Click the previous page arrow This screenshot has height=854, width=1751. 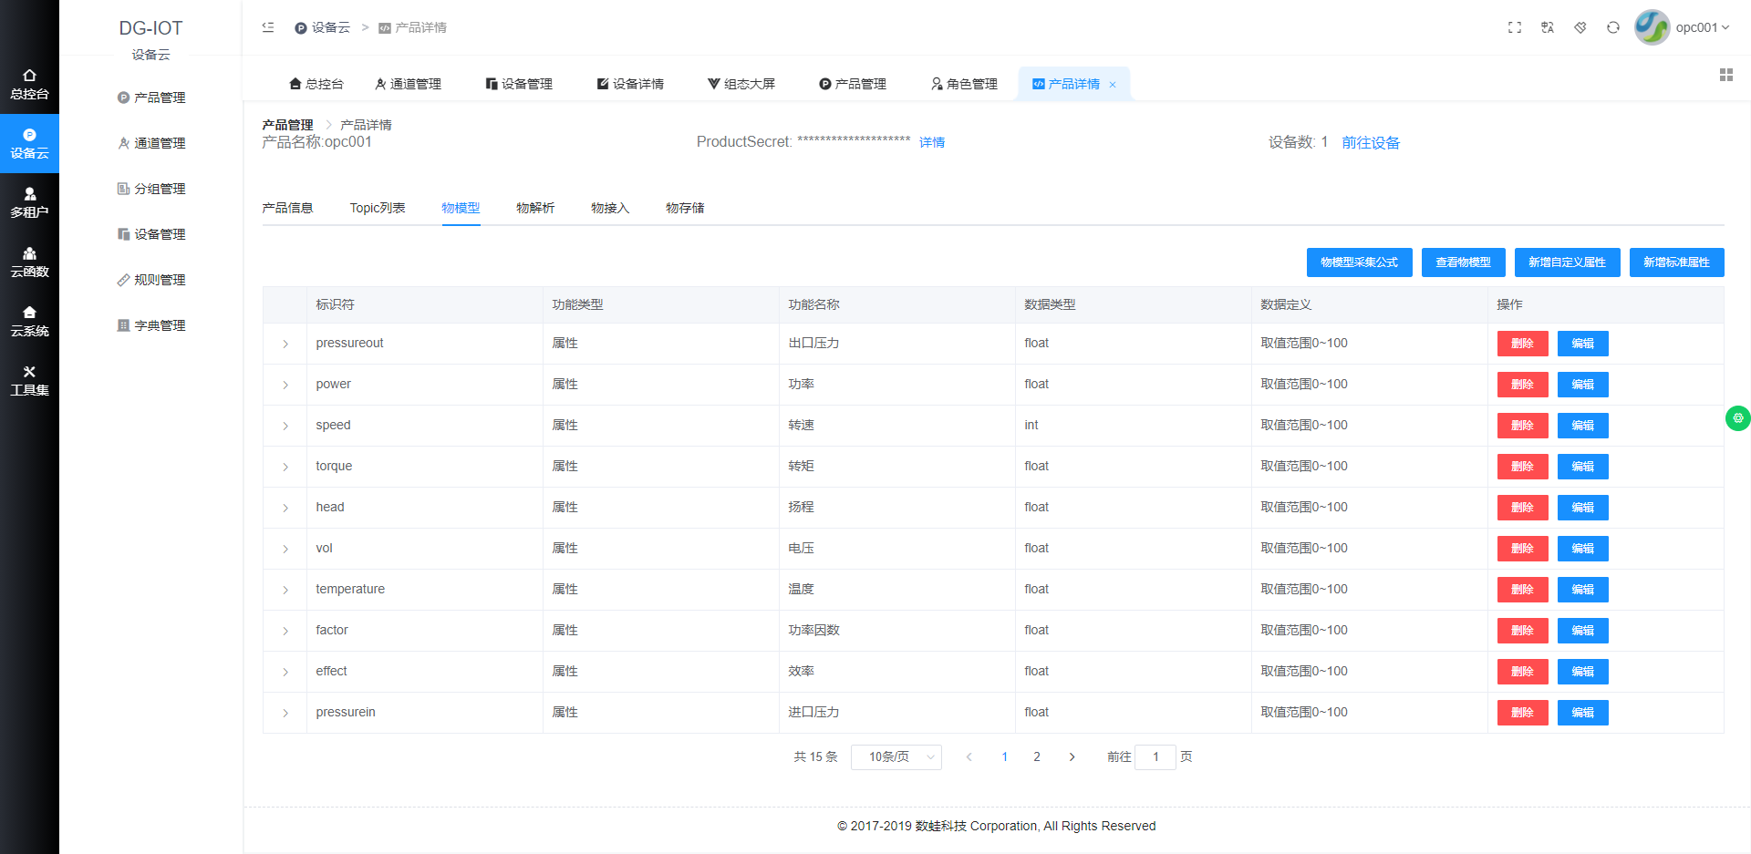[x=969, y=757]
